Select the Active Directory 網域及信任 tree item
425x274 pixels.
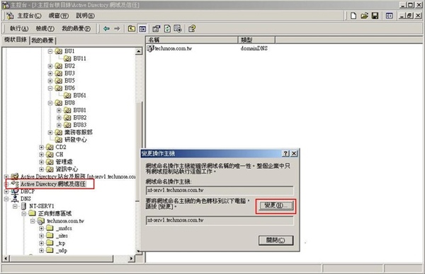(x=53, y=184)
